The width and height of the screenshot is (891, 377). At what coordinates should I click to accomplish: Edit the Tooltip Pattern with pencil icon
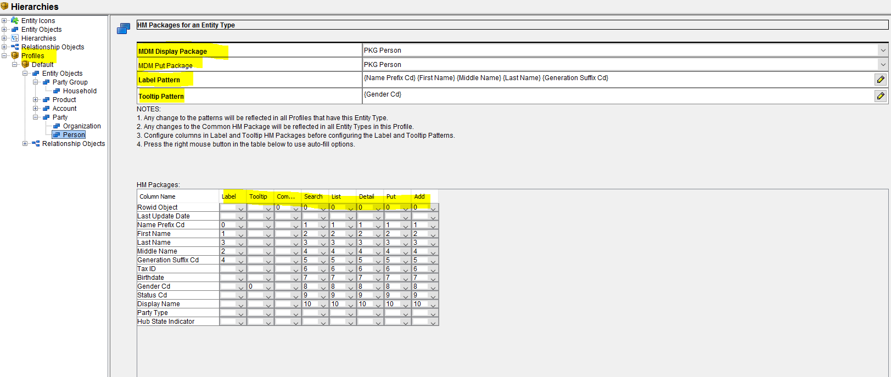(x=881, y=96)
